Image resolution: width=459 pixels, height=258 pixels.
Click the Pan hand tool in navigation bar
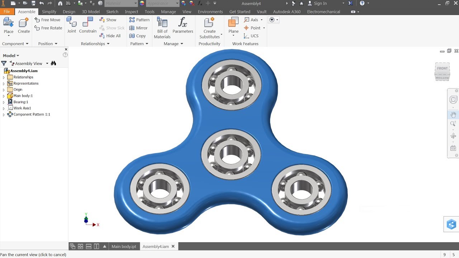coord(453,115)
